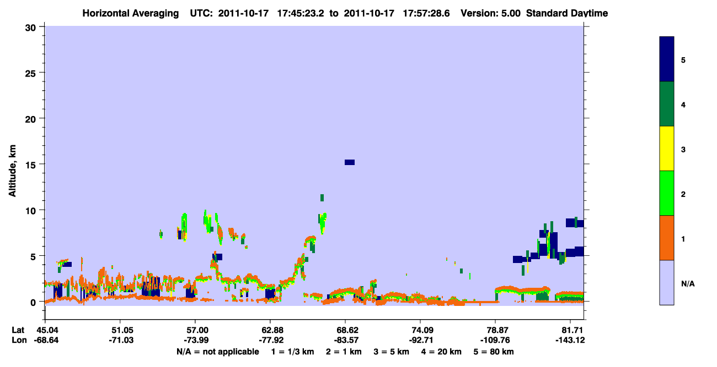The image size is (717, 367).
Task: Click the colorbar label '4'
Action: (683, 104)
